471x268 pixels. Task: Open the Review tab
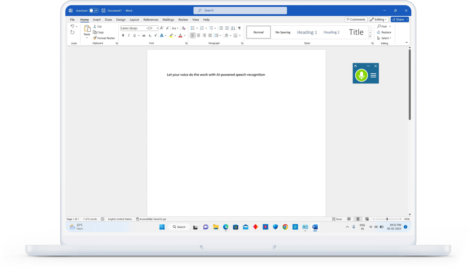point(183,19)
